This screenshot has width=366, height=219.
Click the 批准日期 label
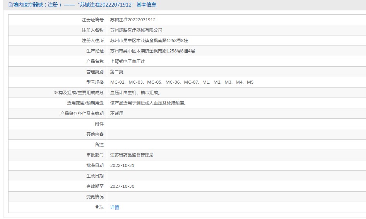(x=95, y=165)
